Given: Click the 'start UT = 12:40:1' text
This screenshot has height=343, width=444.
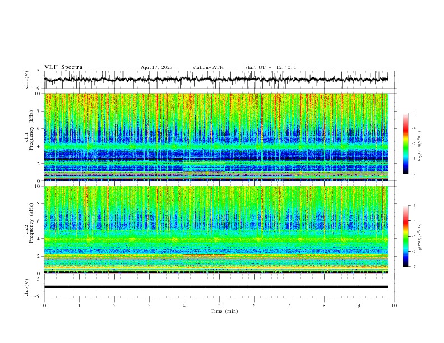Looking at the screenshot, I should 271,67.
